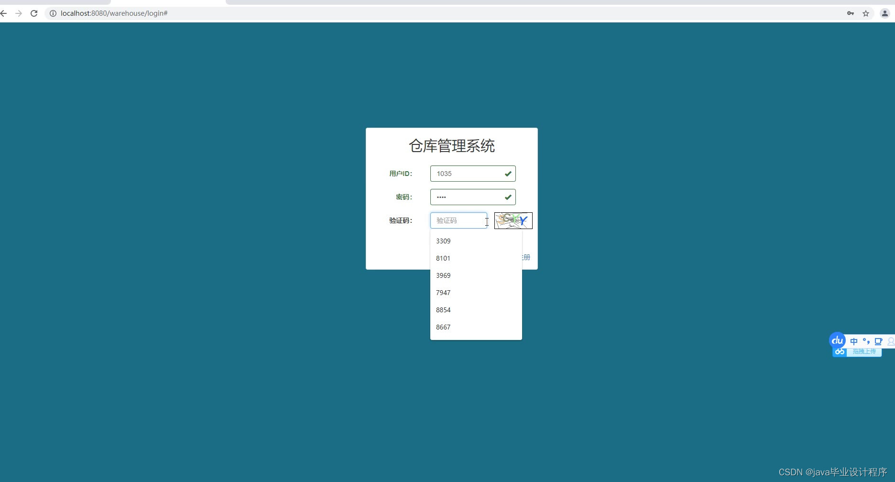Image resolution: width=895 pixels, height=482 pixels.
Task: Click the browser profile avatar icon
Action: tap(884, 13)
